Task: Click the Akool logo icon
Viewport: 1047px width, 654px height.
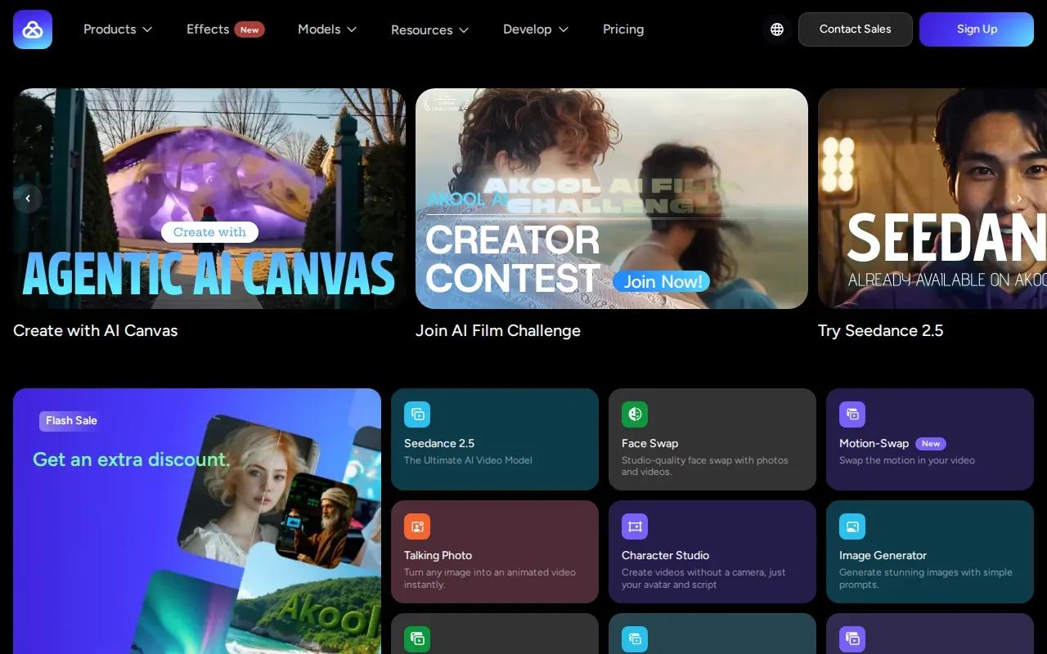Action: [x=33, y=29]
